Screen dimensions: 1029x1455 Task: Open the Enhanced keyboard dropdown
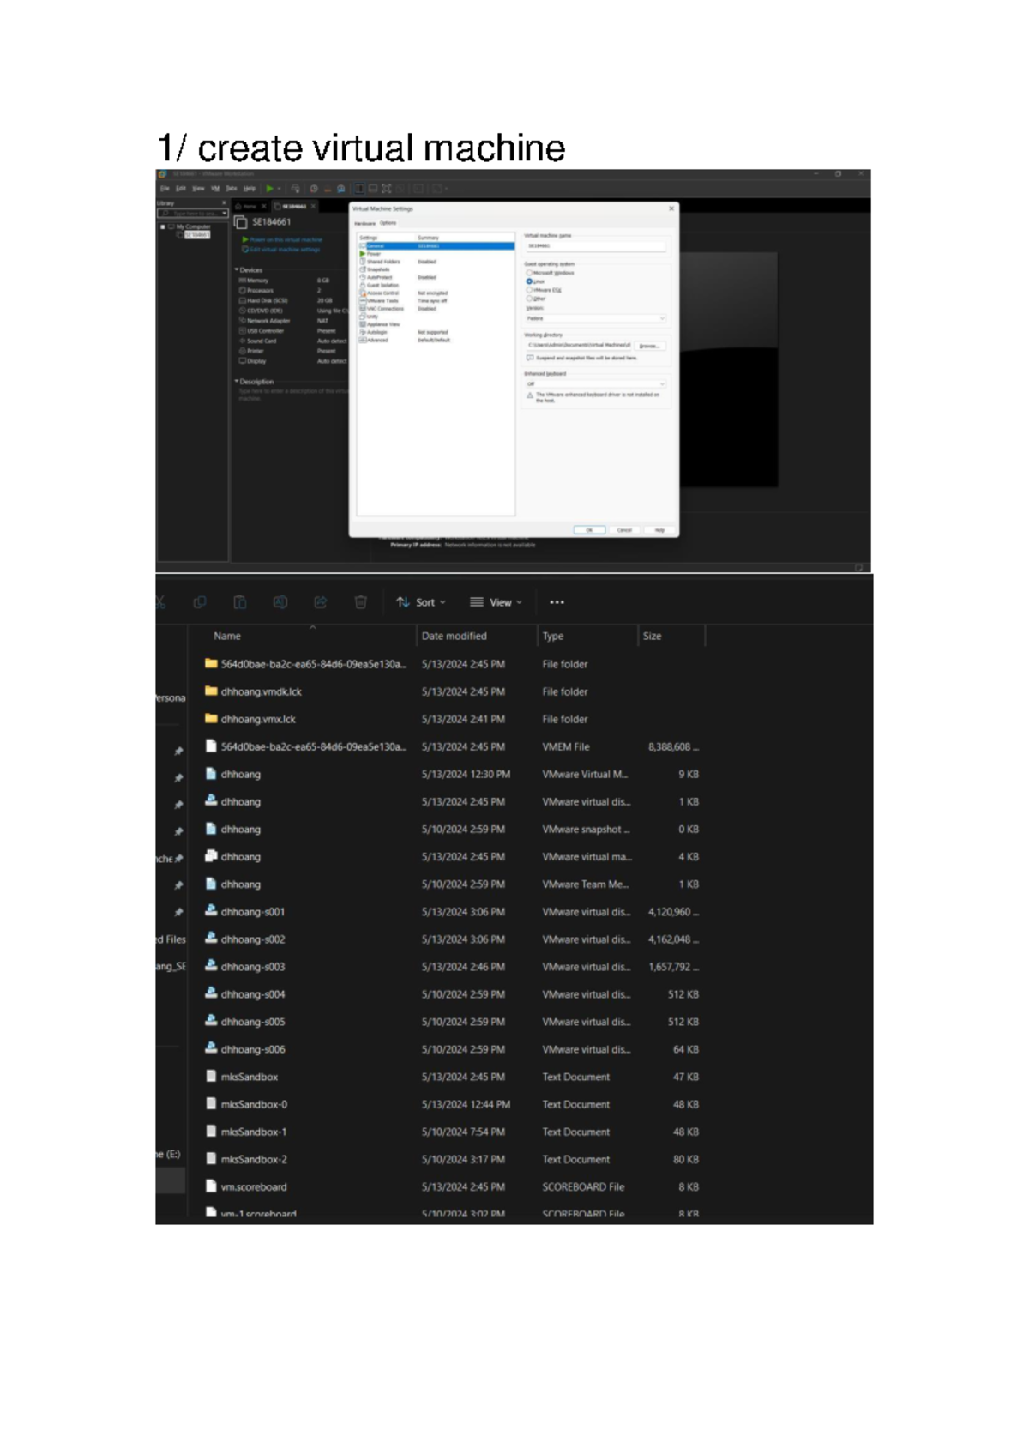595,384
